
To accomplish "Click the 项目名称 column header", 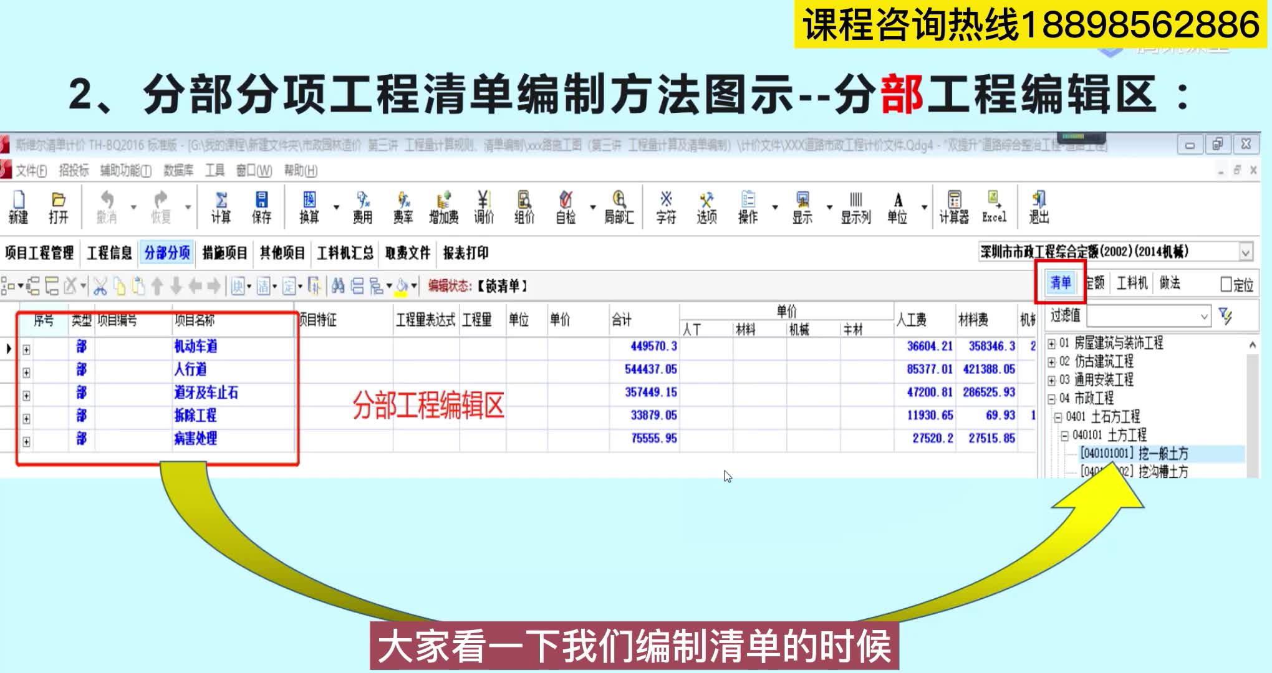I will 195,320.
